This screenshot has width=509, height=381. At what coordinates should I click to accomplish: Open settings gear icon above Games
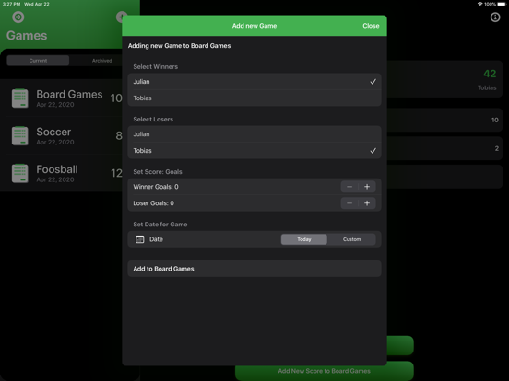point(18,17)
